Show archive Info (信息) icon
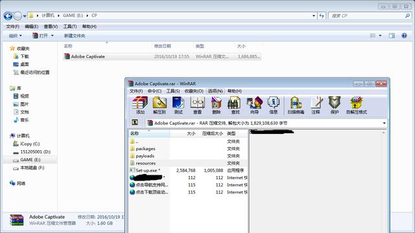 pos(273,105)
